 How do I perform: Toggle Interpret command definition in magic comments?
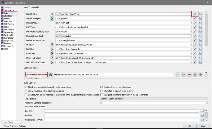(x=102, y=95)
